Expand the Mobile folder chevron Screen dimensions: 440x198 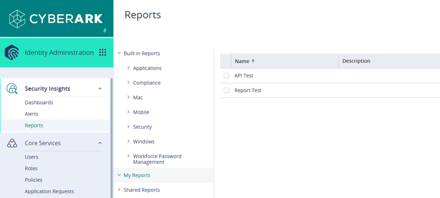(x=128, y=112)
